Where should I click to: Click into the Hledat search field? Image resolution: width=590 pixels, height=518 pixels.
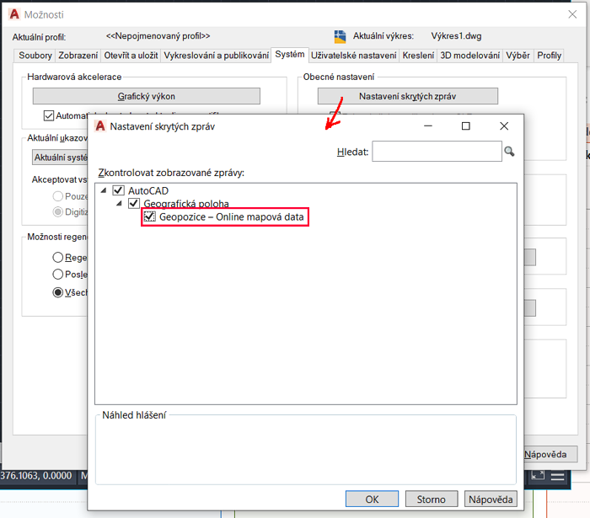(436, 152)
